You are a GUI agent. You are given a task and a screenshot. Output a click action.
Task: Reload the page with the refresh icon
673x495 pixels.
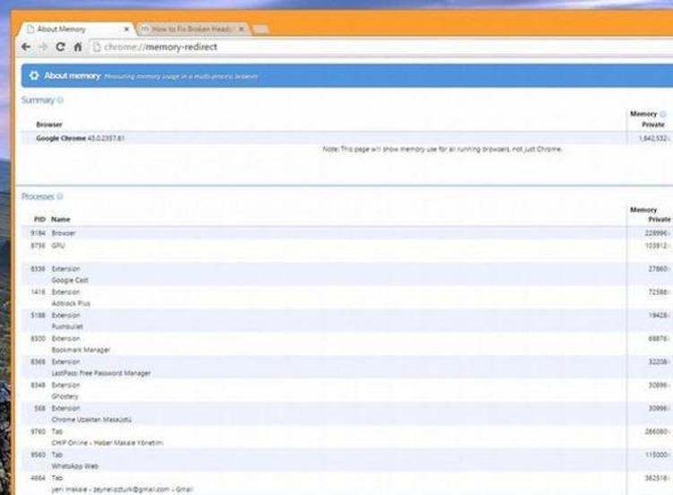tap(60, 47)
